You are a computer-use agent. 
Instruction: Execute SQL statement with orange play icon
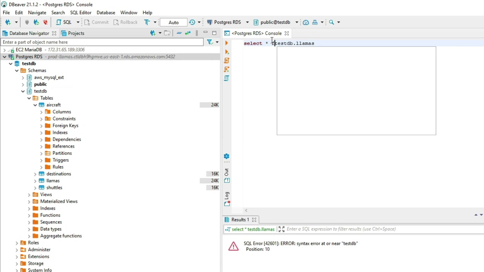coord(226,43)
